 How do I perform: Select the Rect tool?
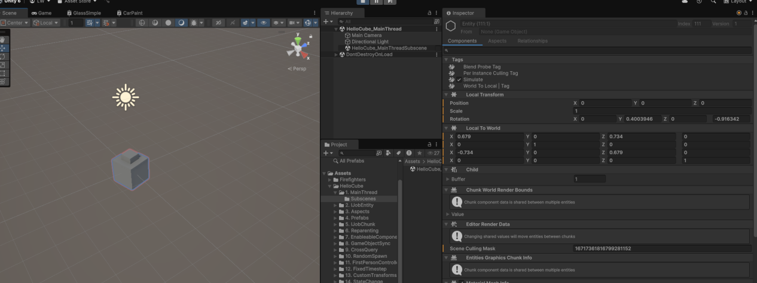pos(3,73)
